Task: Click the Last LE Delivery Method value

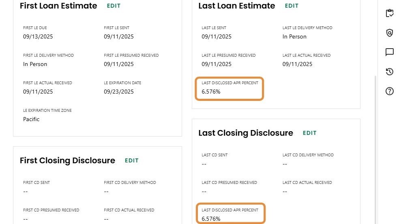Action: click(294, 37)
